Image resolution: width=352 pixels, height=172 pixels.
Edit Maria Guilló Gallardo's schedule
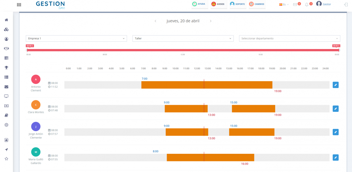tap(336, 158)
